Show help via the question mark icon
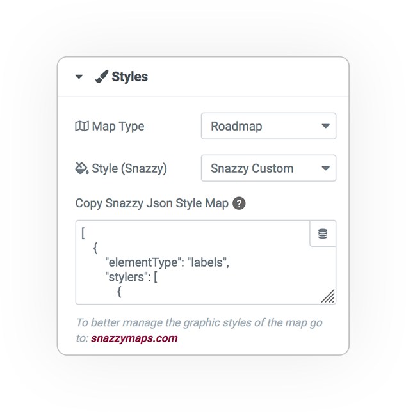Image resolution: width=406 pixels, height=412 pixels. pyautogui.click(x=239, y=203)
